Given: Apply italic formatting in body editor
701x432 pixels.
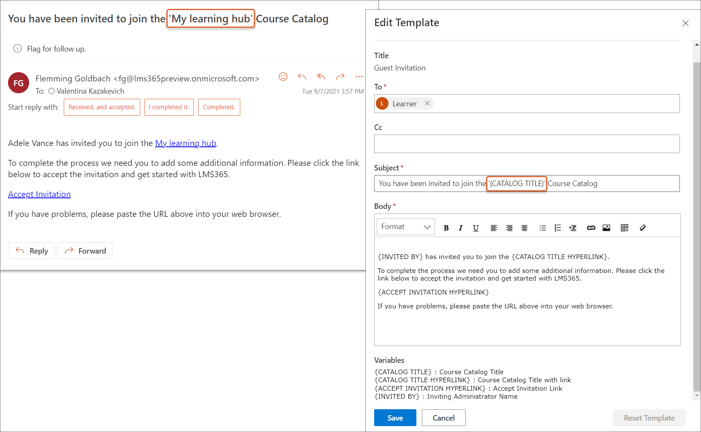Looking at the screenshot, I should coord(461,228).
